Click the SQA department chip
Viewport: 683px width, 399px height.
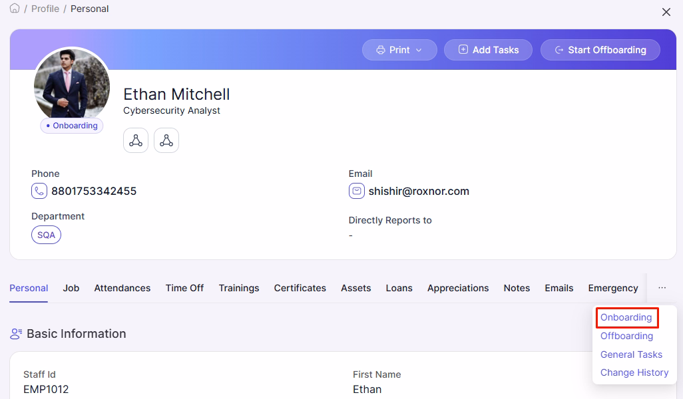click(x=46, y=234)
